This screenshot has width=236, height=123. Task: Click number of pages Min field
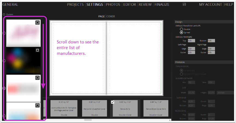coord(192,82)
